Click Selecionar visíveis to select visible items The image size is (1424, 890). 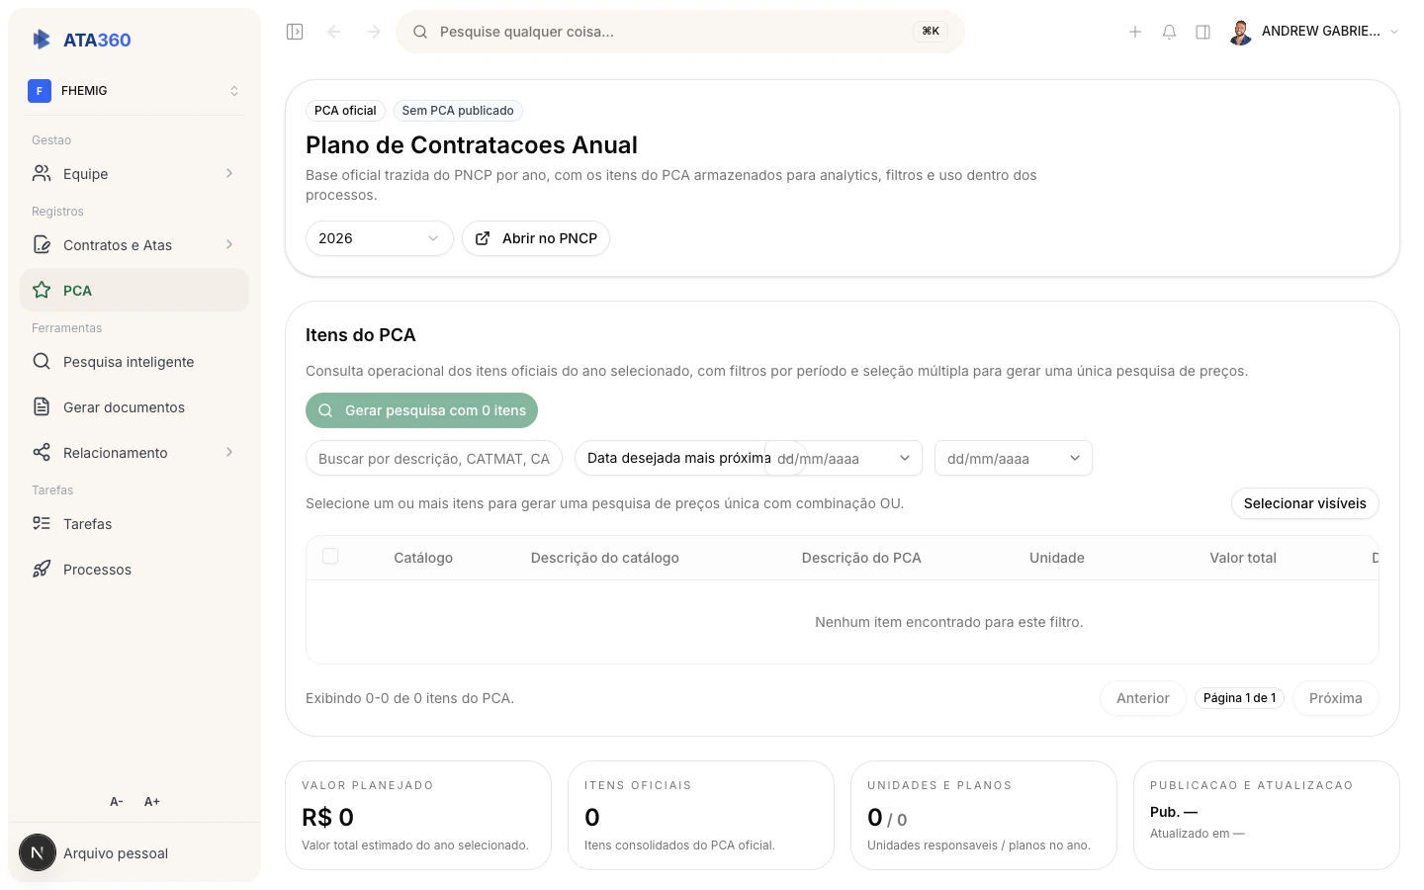click(x=1304, y=503)
